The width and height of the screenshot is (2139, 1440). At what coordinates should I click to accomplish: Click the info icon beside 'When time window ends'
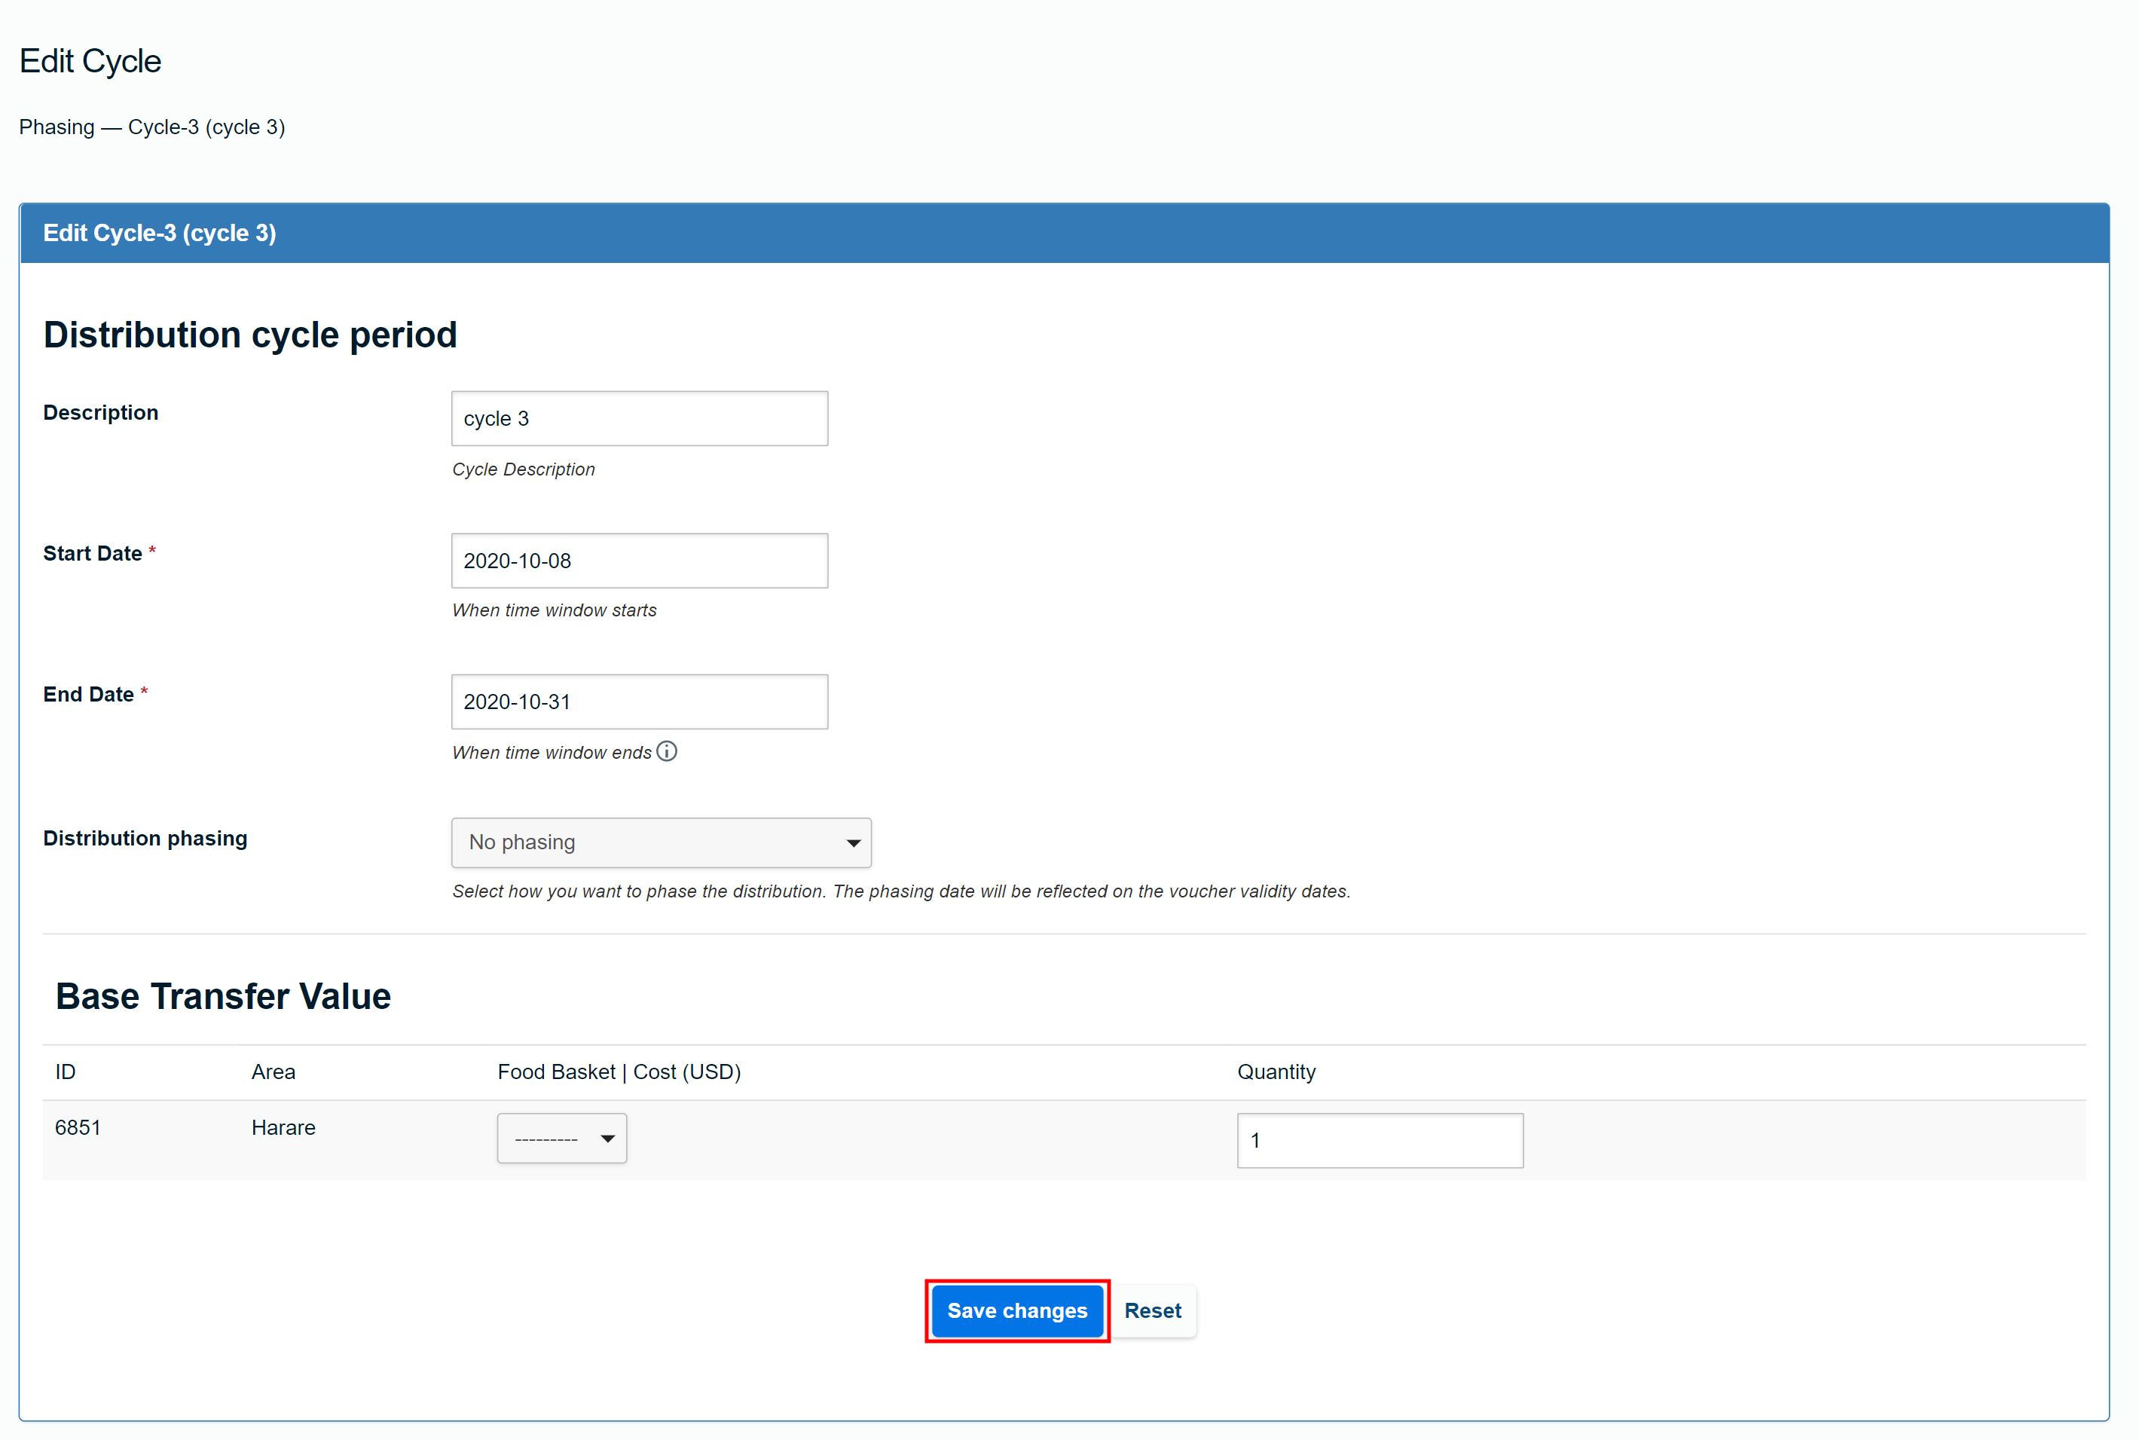[x=668, y=751]
